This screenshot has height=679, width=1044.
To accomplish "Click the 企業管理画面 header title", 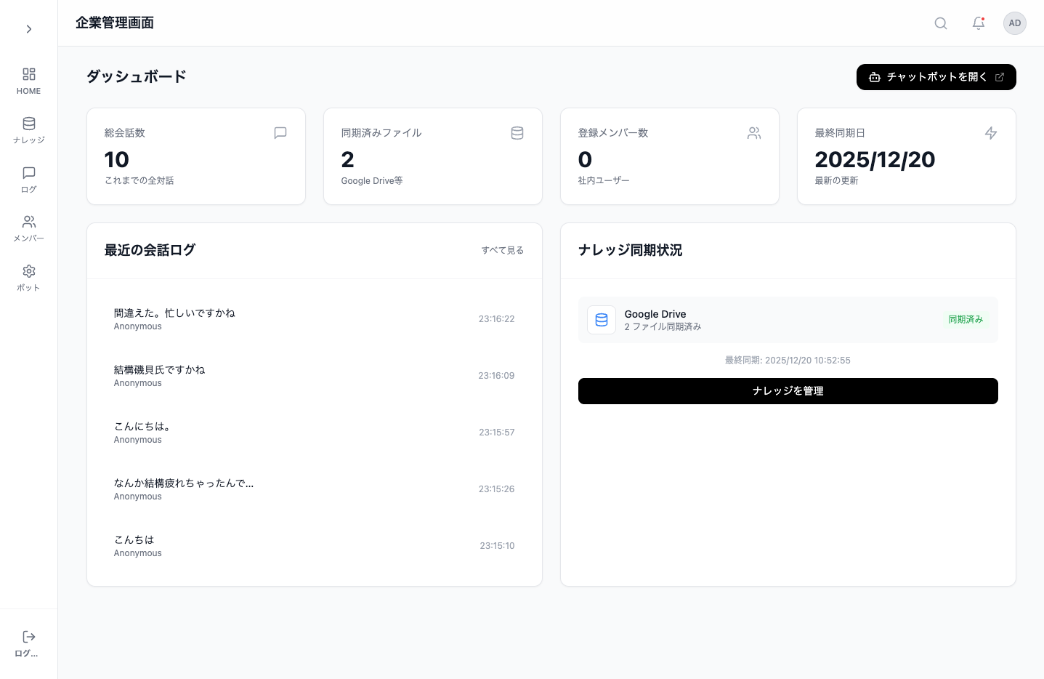I will [115, 23].
